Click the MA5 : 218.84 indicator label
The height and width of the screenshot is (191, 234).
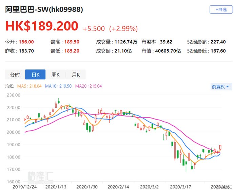29,86
